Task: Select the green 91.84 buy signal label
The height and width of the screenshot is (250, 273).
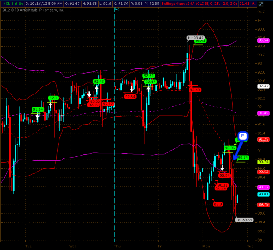Action: pyautogui.click(x=38, y=109)
